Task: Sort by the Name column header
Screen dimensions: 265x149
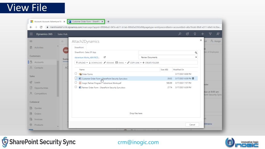Action: (x=82, y=70)
